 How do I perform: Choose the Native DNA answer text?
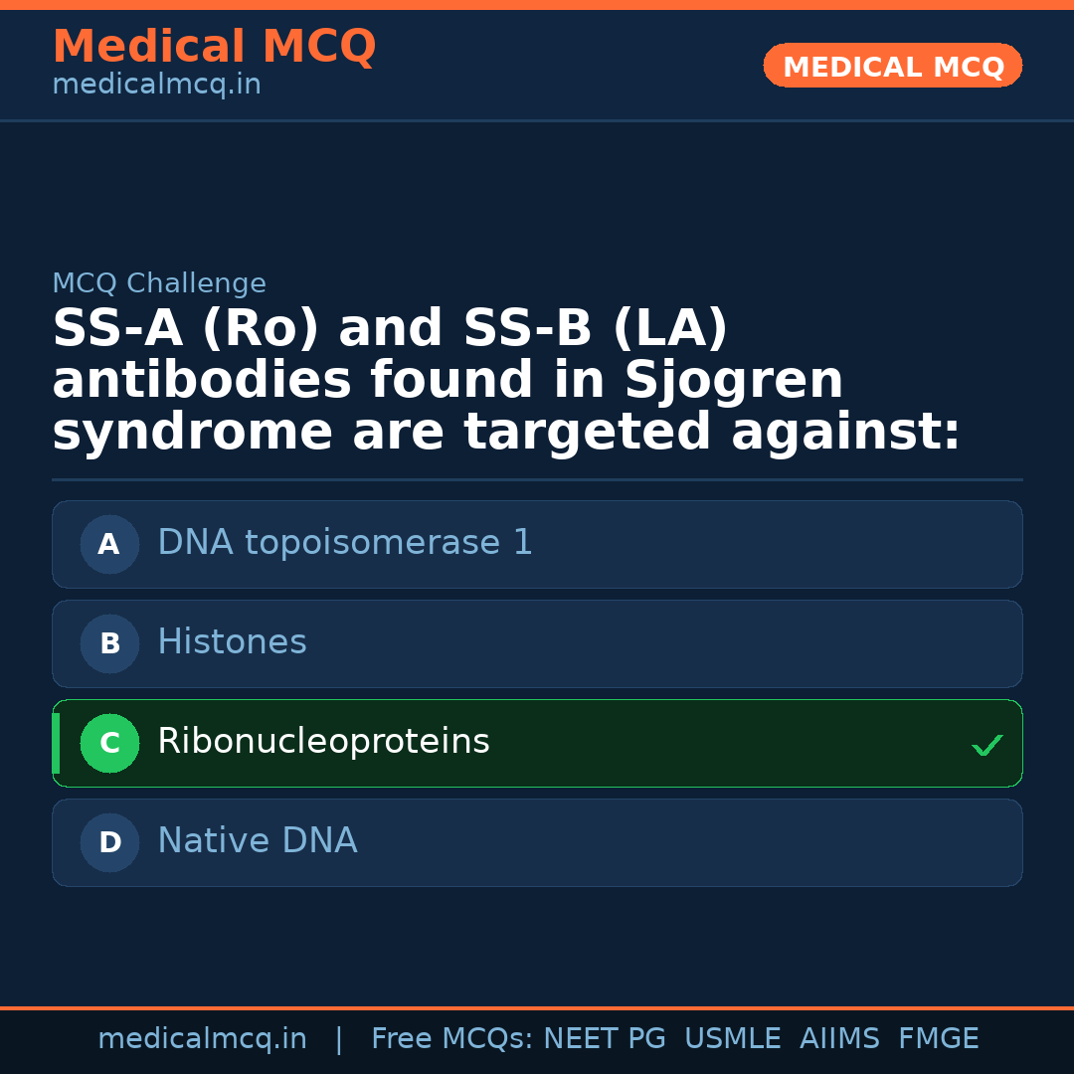pyautogui.click(x=257, y=841)
